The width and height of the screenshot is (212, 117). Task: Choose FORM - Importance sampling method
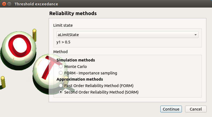point(61,73)
